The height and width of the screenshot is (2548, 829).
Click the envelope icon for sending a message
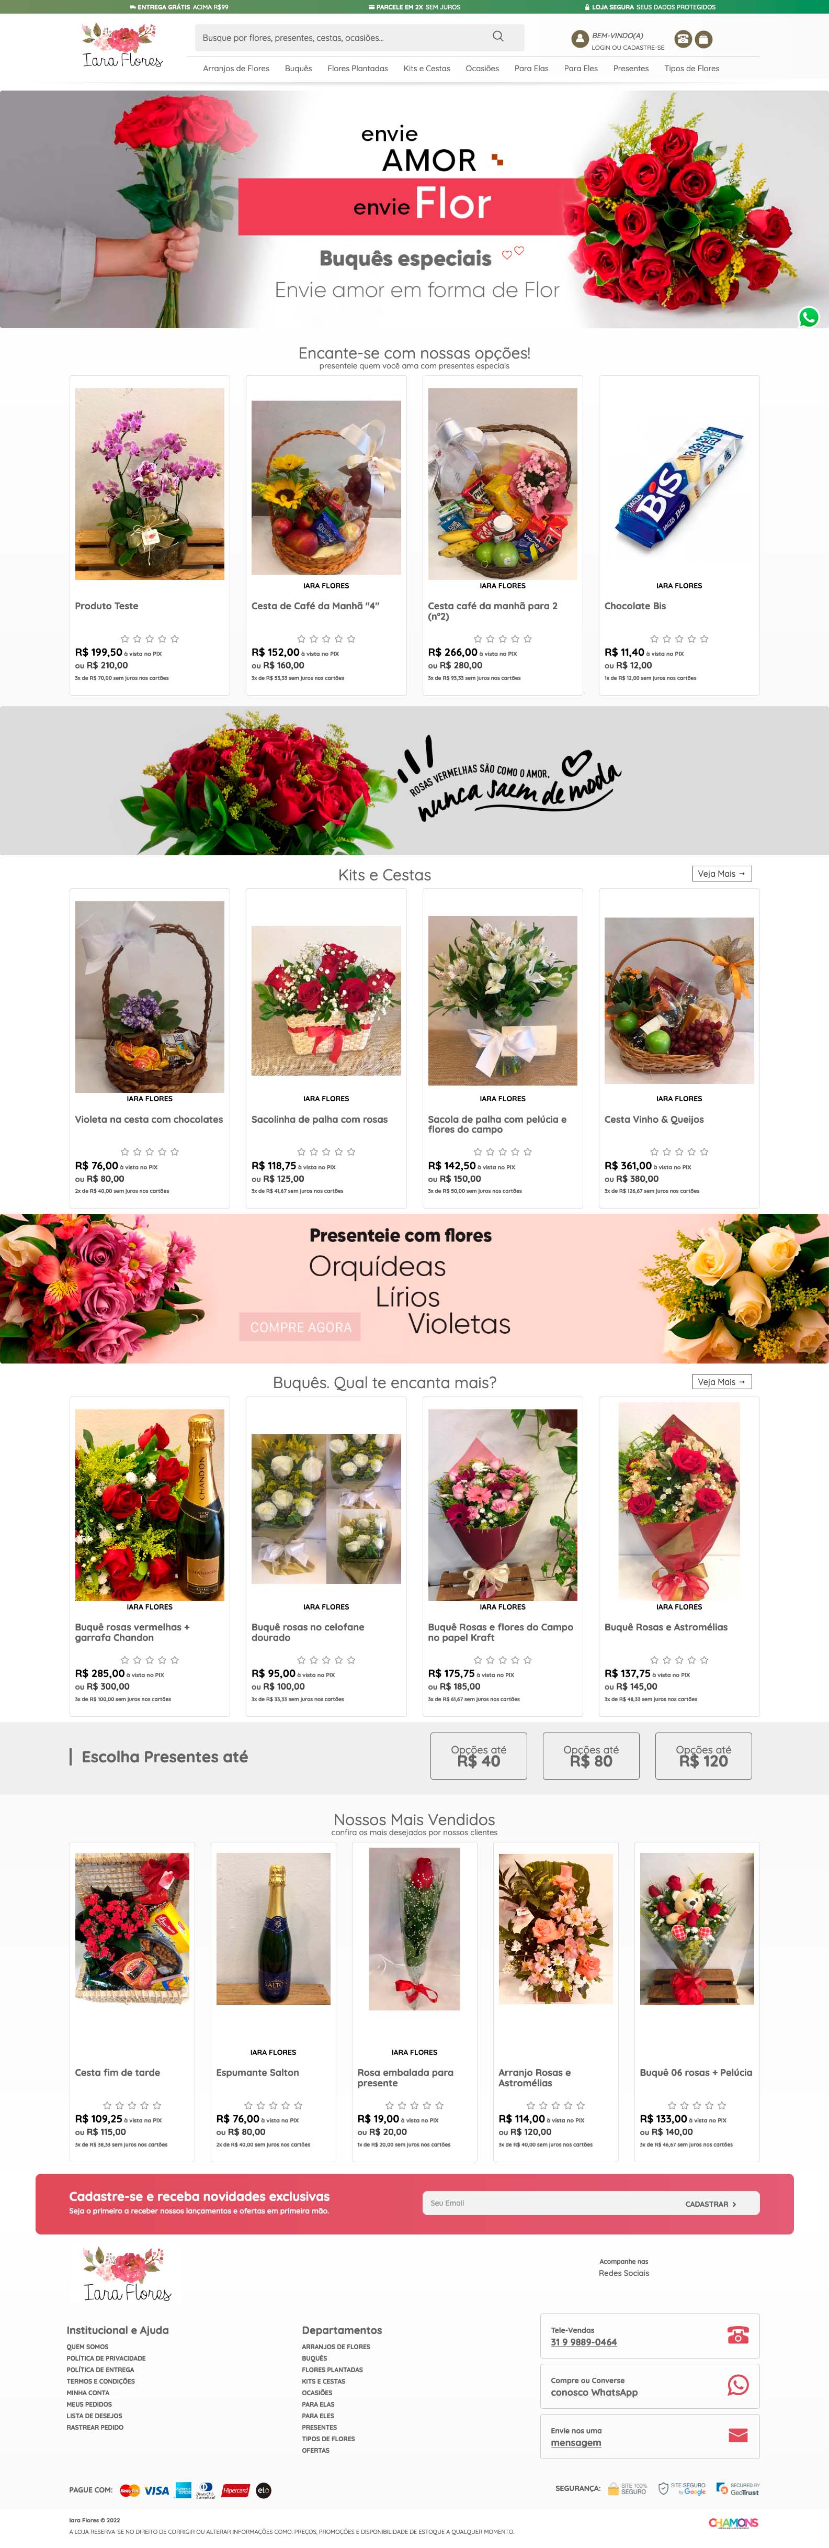pyautogui.click(x=737, y=2434)
